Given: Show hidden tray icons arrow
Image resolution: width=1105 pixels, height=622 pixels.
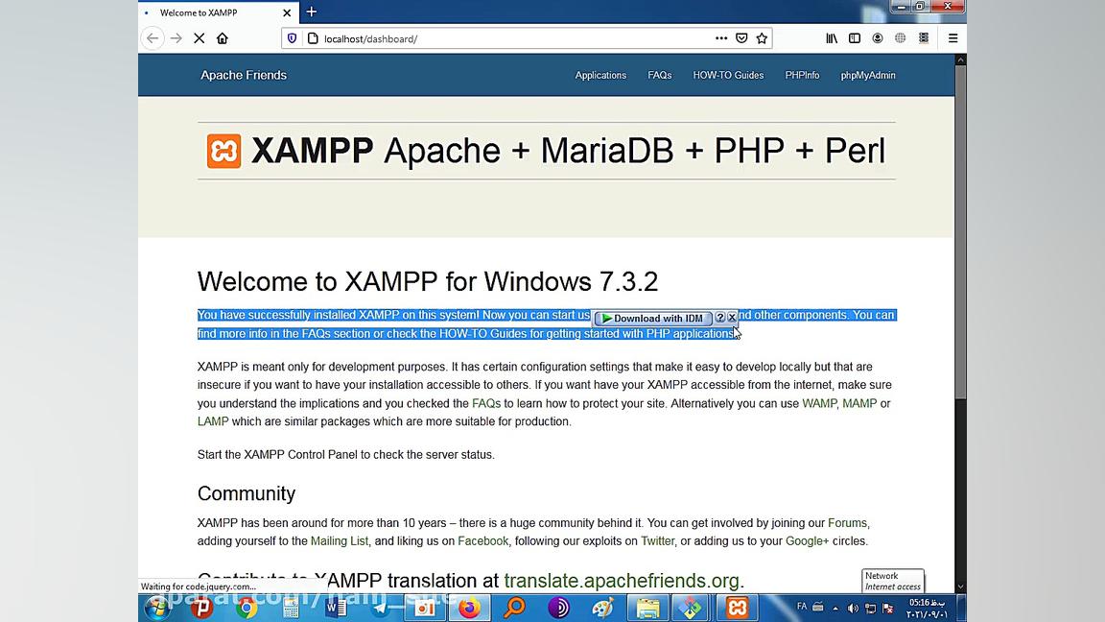Looking at the screenshot, I should [x=835, y=608].
